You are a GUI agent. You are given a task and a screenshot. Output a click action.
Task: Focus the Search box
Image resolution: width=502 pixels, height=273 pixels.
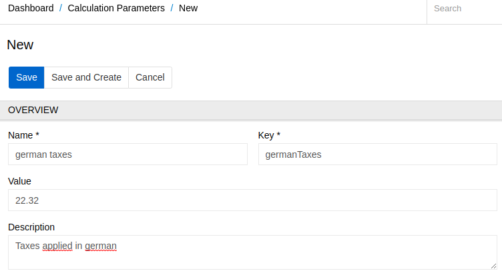(463, 9)
